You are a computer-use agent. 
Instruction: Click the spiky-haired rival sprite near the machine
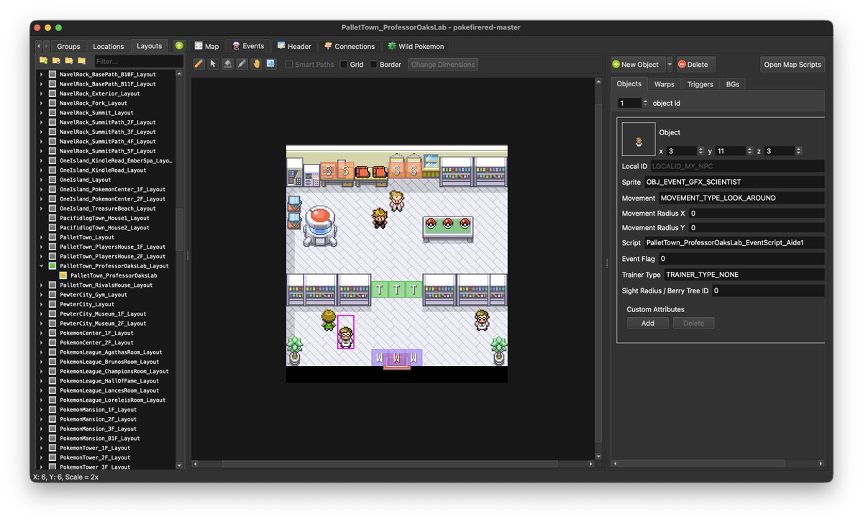coord(379,217)
